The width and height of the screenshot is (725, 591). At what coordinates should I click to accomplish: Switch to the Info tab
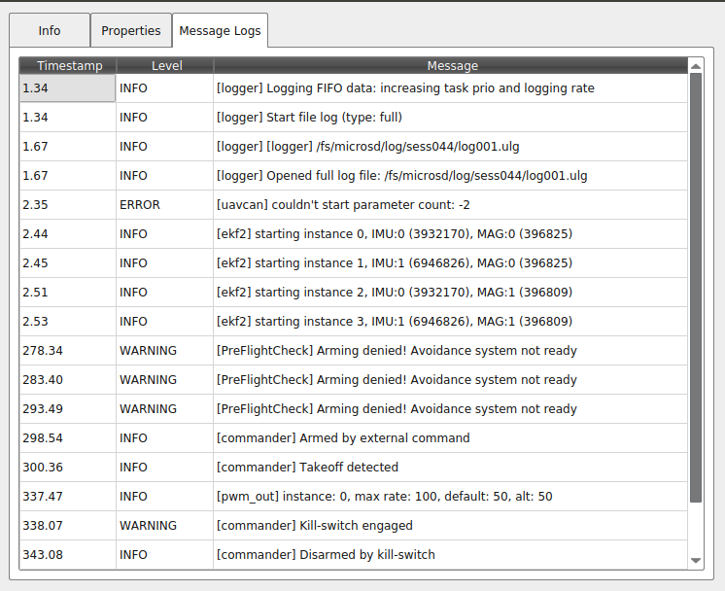pyautogui.click(x=50, y=30)
